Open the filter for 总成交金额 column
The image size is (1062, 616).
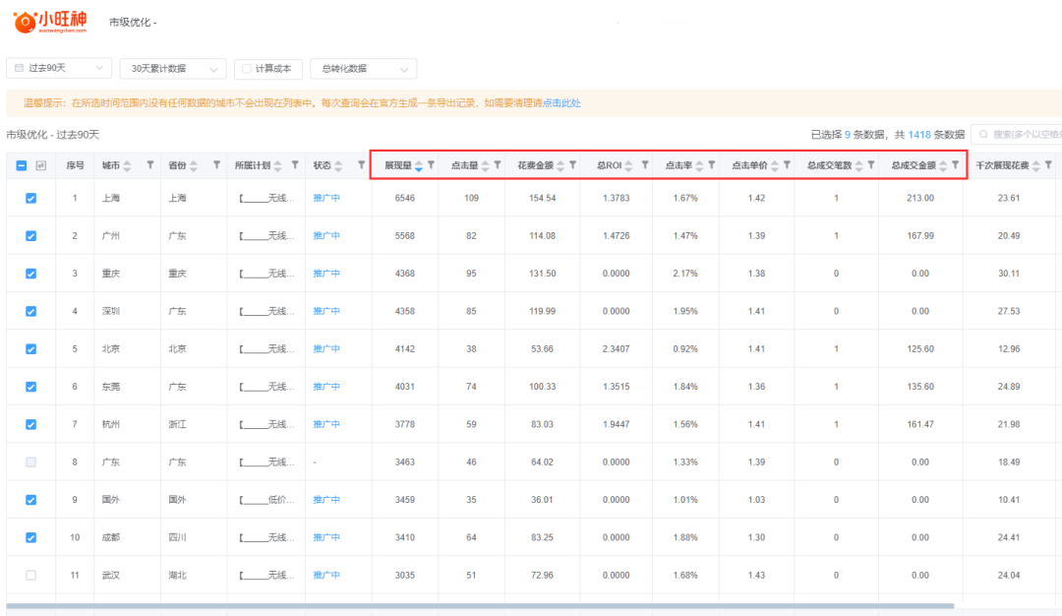click(x=955, y=164)
